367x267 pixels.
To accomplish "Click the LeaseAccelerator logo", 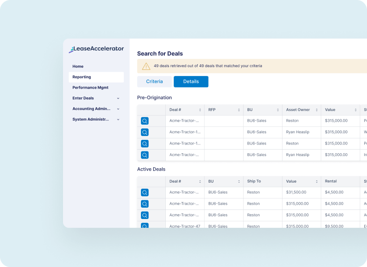I will (96, 49).
